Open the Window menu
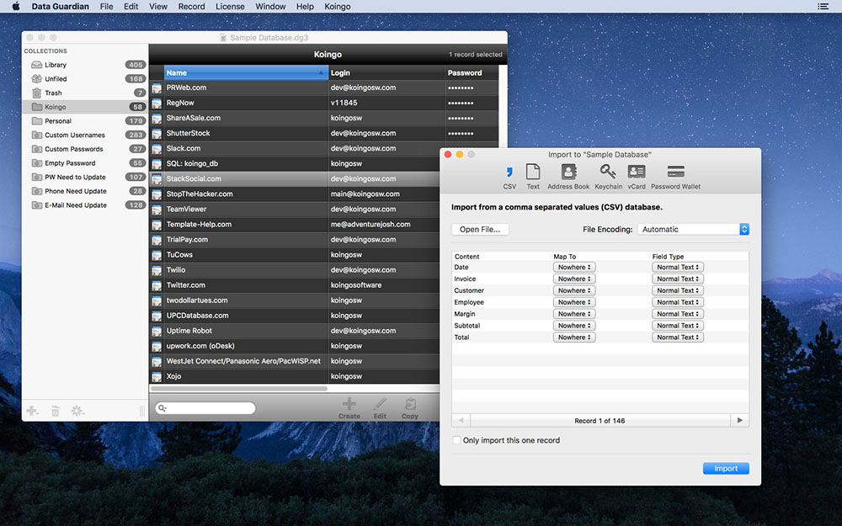The height and width of the screenshot is (526, 842). coord(270,7)
